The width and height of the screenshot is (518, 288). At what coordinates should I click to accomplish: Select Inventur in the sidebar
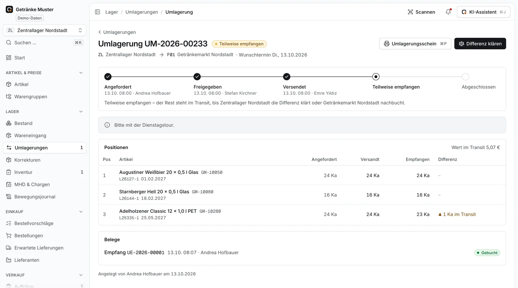[x=45, y=172]
